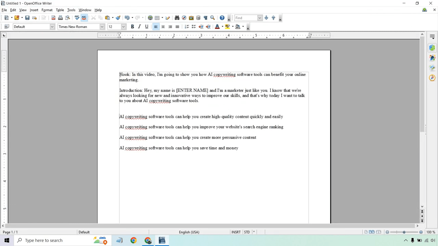The image size is (438, 246).
Task: Click the zoom slider handle
Action: [x=404, y=232]
